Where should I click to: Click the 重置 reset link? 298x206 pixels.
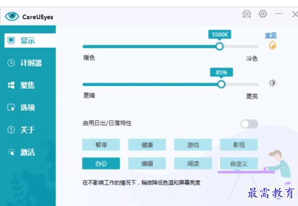point(271,35)
